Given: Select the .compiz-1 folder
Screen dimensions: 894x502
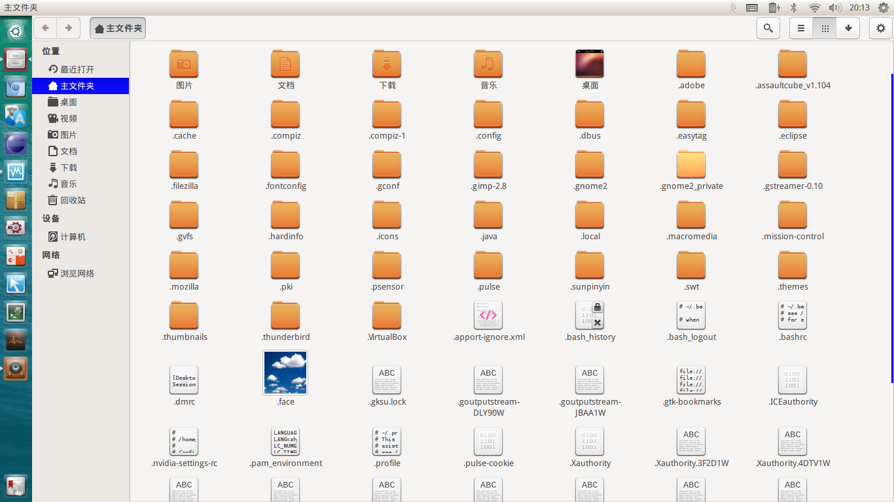Looking at the screenshot, I should point(387,114).
